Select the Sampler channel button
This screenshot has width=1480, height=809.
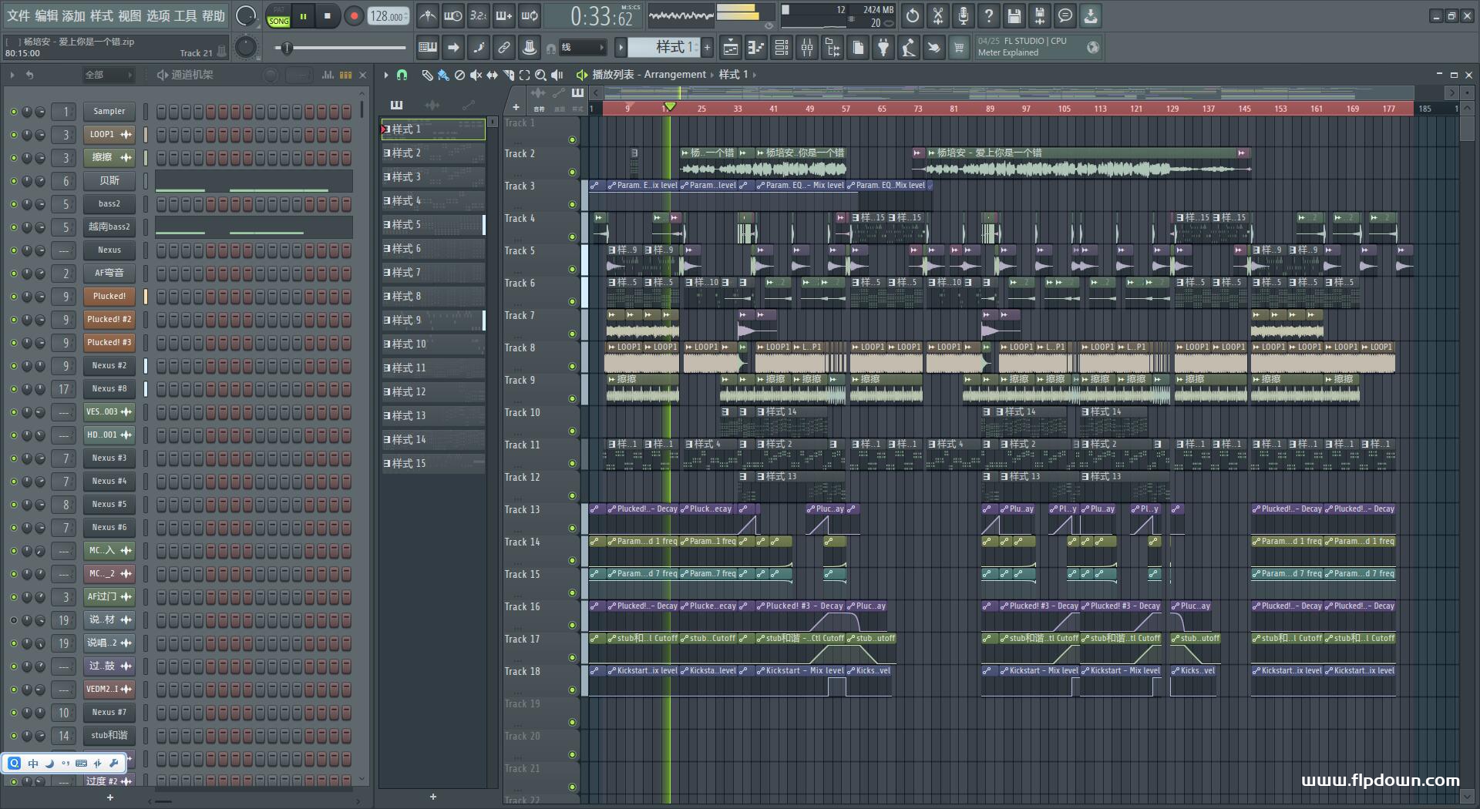coord(109,112)
